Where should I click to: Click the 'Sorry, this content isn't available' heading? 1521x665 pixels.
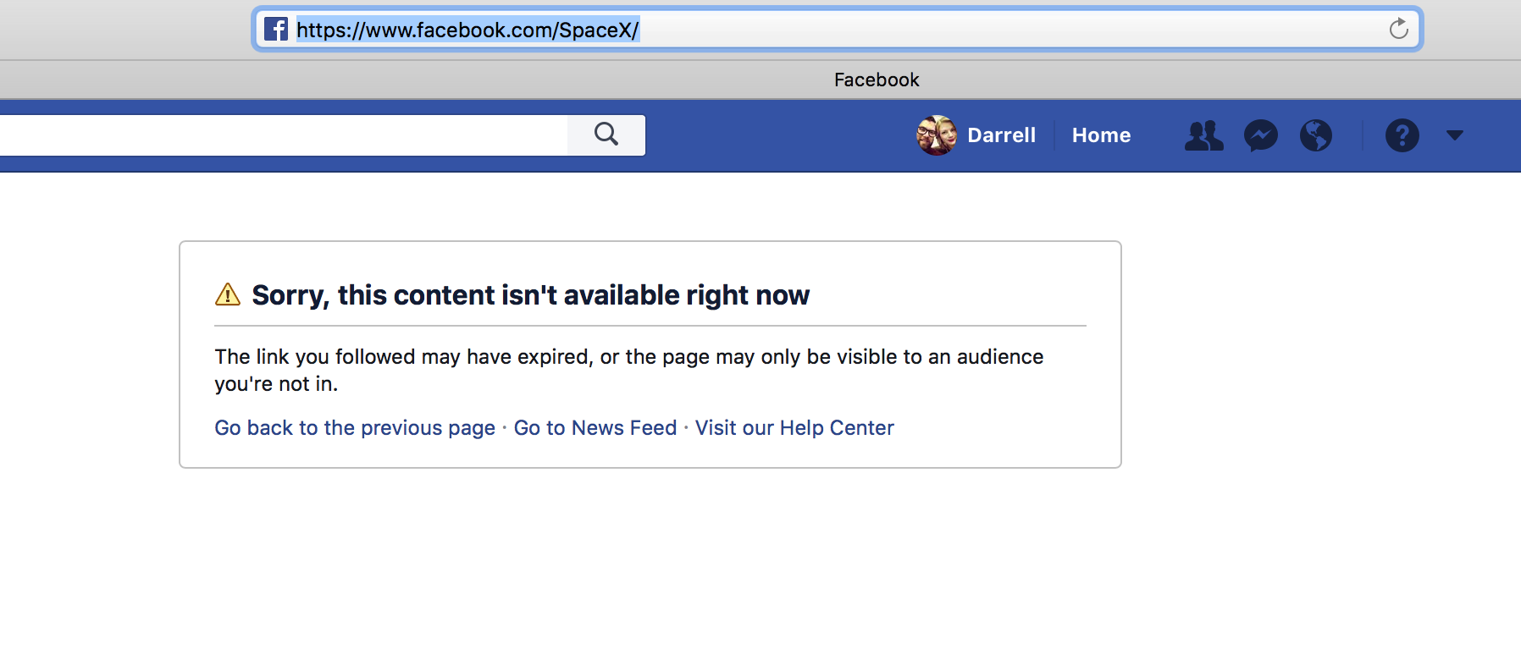tap(531, 295)
